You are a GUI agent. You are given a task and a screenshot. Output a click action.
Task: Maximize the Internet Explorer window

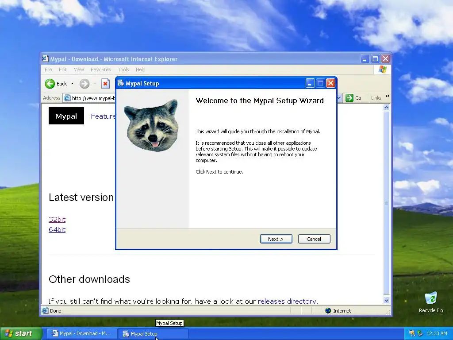375,59
